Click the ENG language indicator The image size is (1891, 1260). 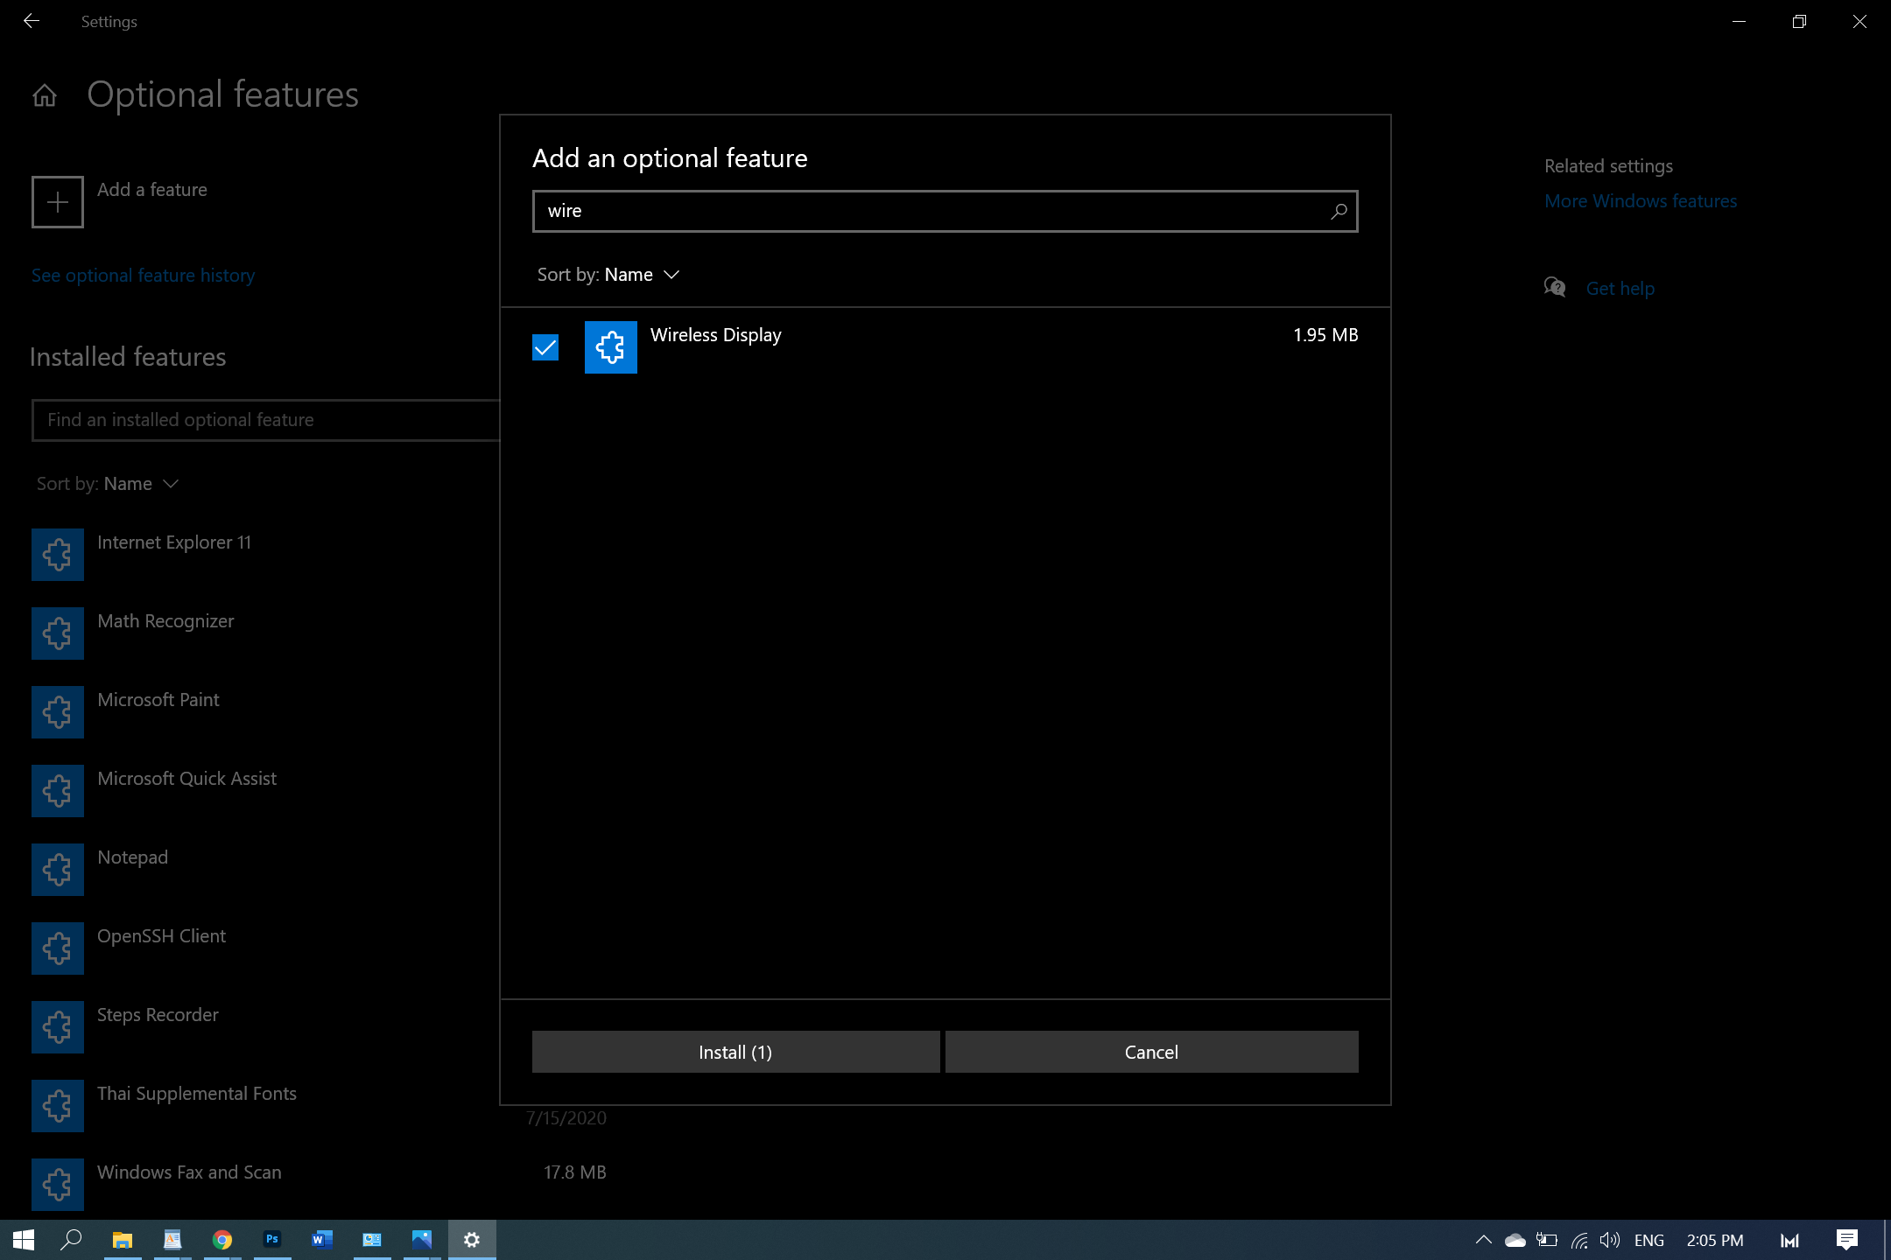(1649, 1240)
